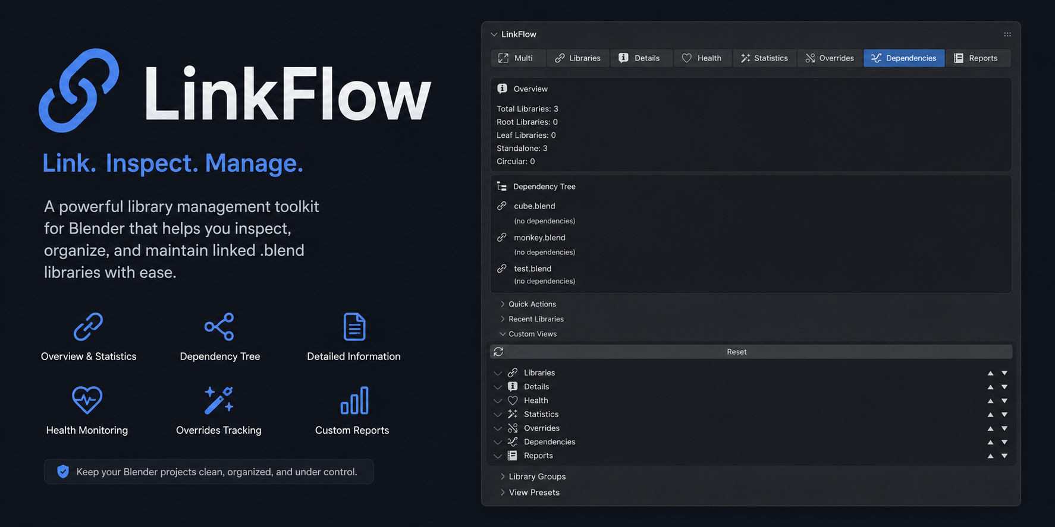The height and width of the screenshot is (527, 1055).
Task: Move Libraries row up with arrow
Action: click(x=990, y=373)
